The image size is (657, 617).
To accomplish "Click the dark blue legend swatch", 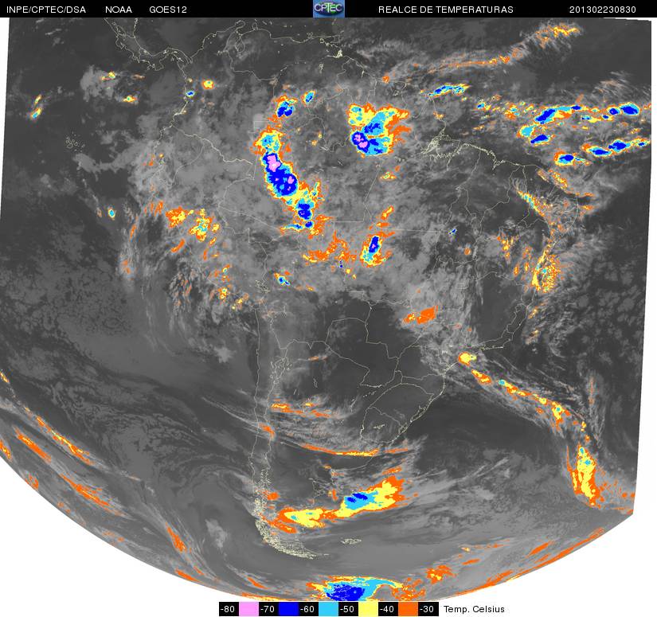I will [289, 609].
